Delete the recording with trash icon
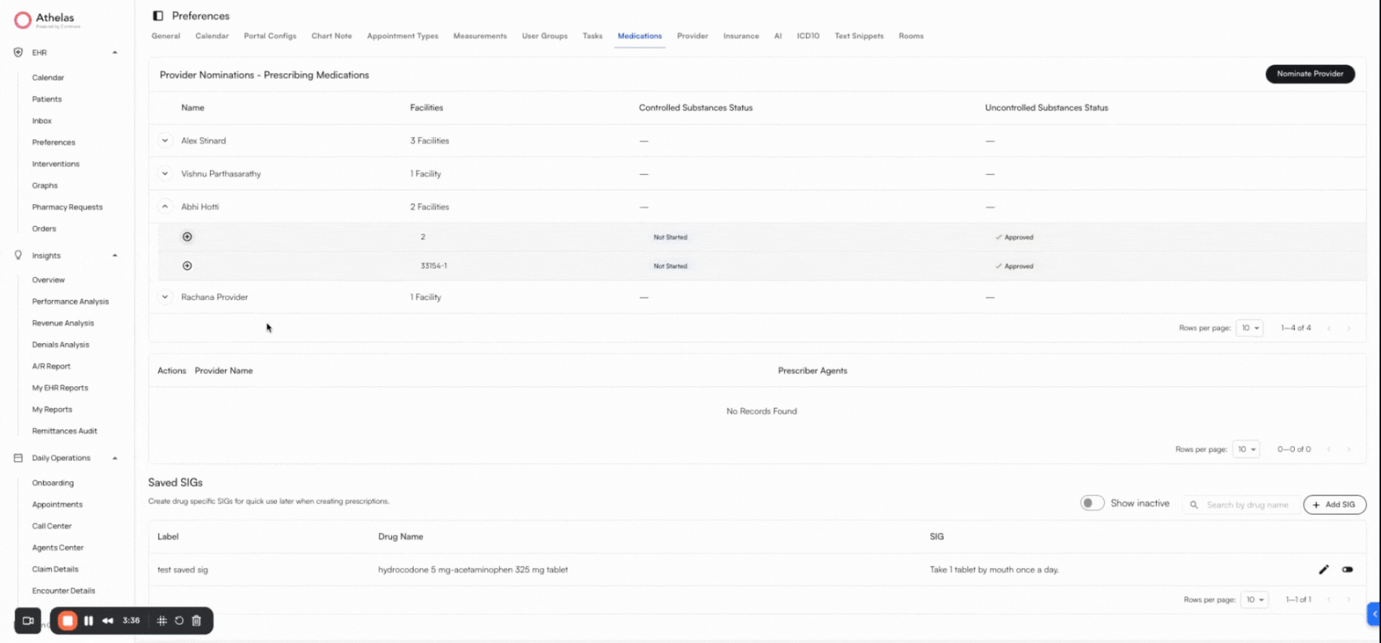Viewport: 1381px width, 643px height. point(196,621)
